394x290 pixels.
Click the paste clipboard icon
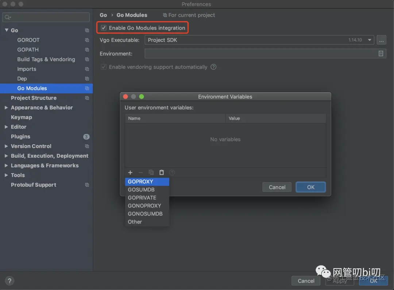click(162, 173)
